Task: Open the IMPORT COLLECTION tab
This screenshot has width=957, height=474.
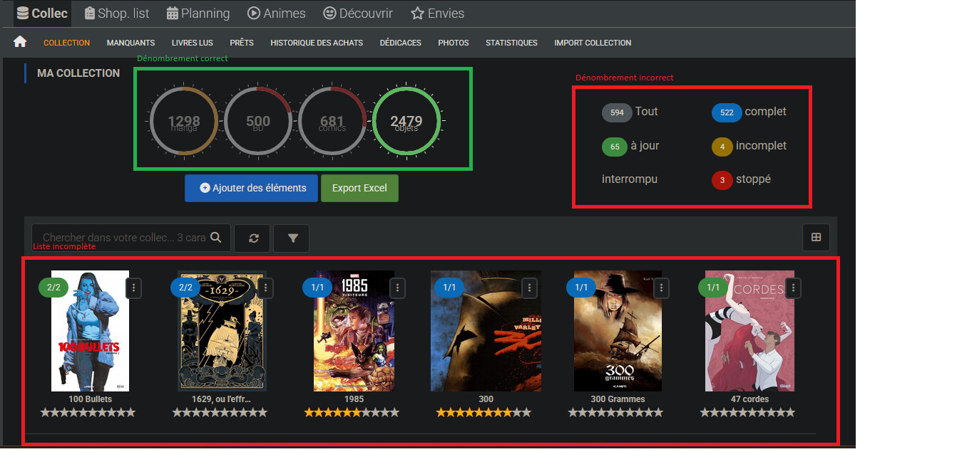Action: coord(593,43)
